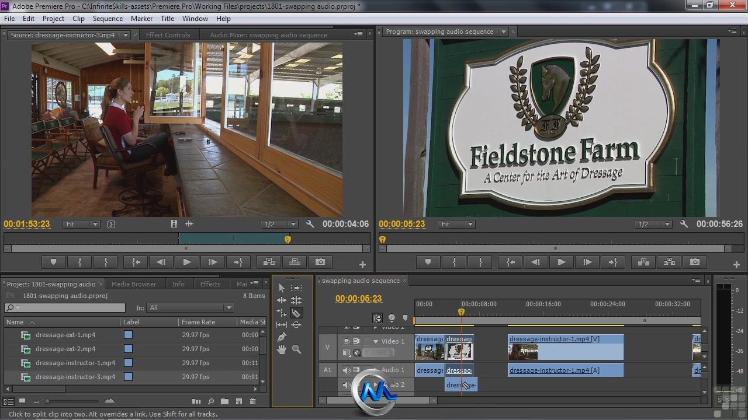748x420 pixels.
Task: Select the Razor tool
Action: pos(296,313)
